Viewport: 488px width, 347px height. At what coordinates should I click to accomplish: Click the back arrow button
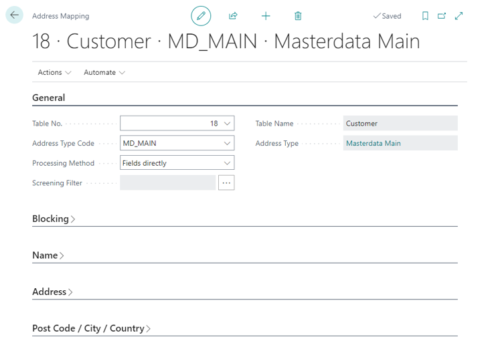tap(15, 15)
